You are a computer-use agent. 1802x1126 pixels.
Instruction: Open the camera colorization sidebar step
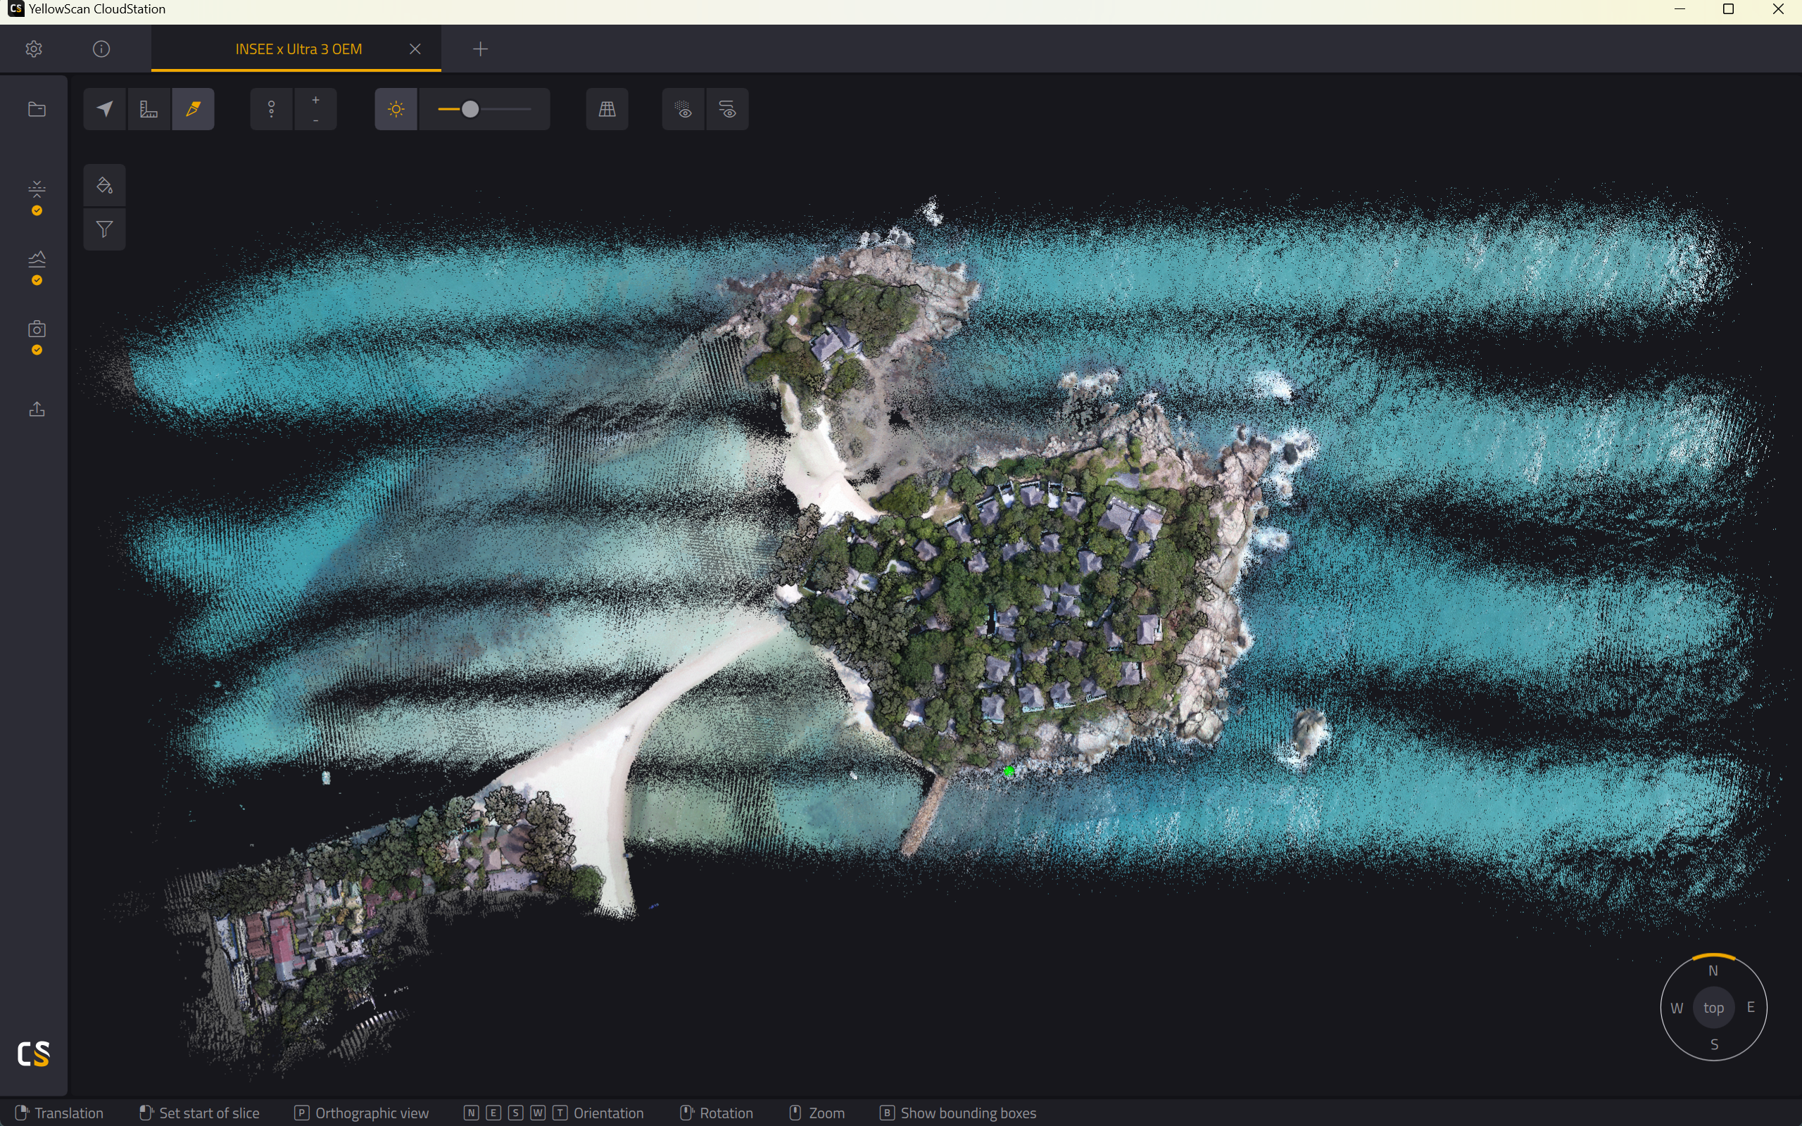37,329
